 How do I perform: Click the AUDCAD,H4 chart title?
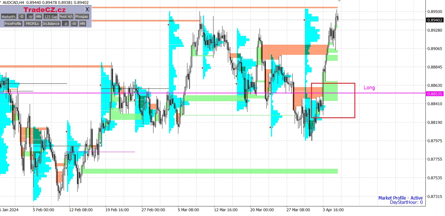click(14, 3)
